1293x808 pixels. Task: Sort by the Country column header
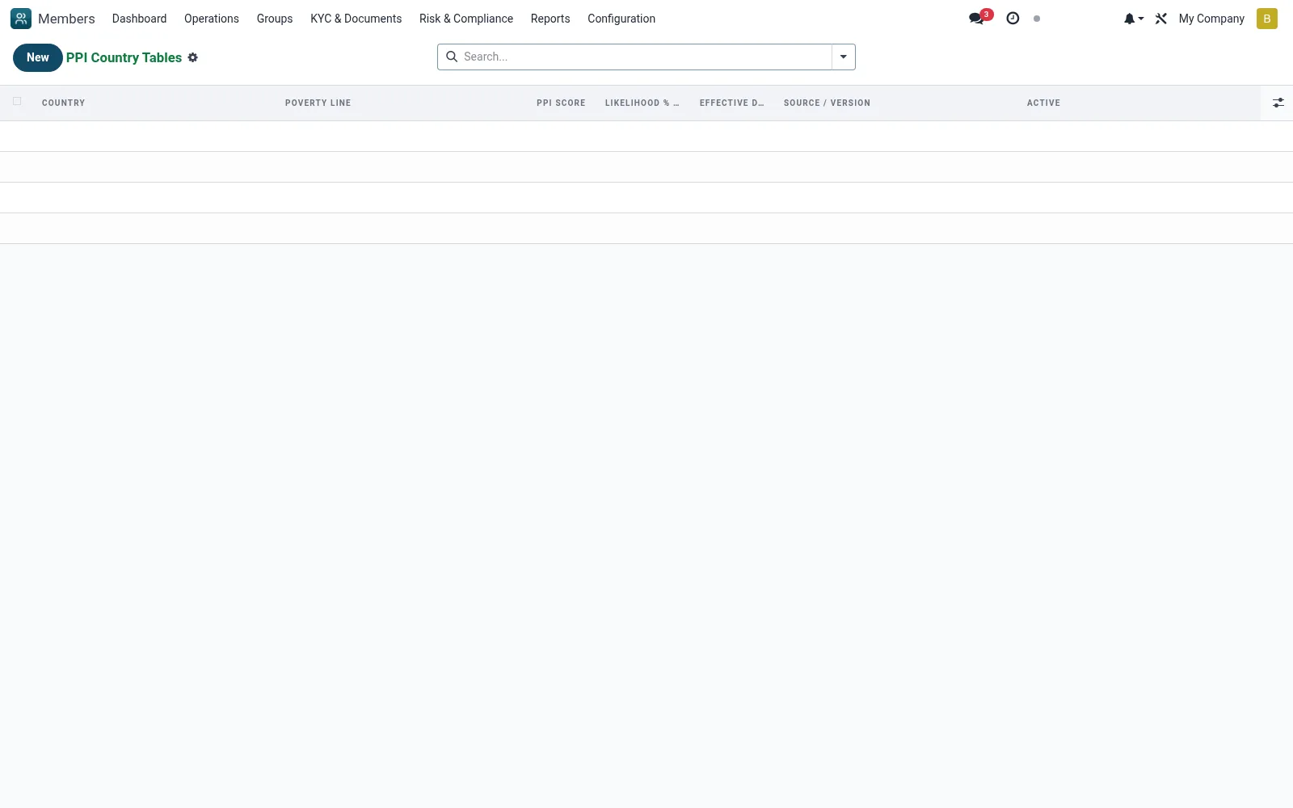click(63, 103)
